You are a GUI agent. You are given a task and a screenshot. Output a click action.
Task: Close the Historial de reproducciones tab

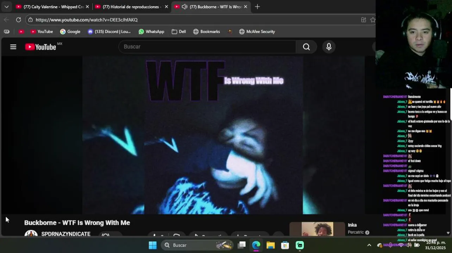[167, 7]
